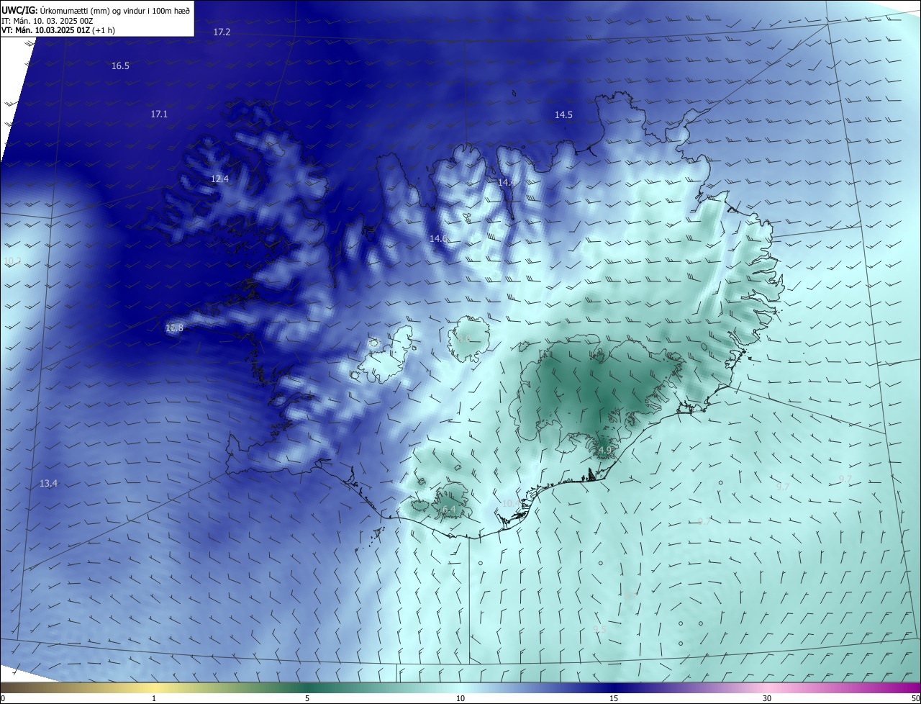Click the 14.6 value on the map
The width and height of the screenshot is (921, 704).
point(438,238)
